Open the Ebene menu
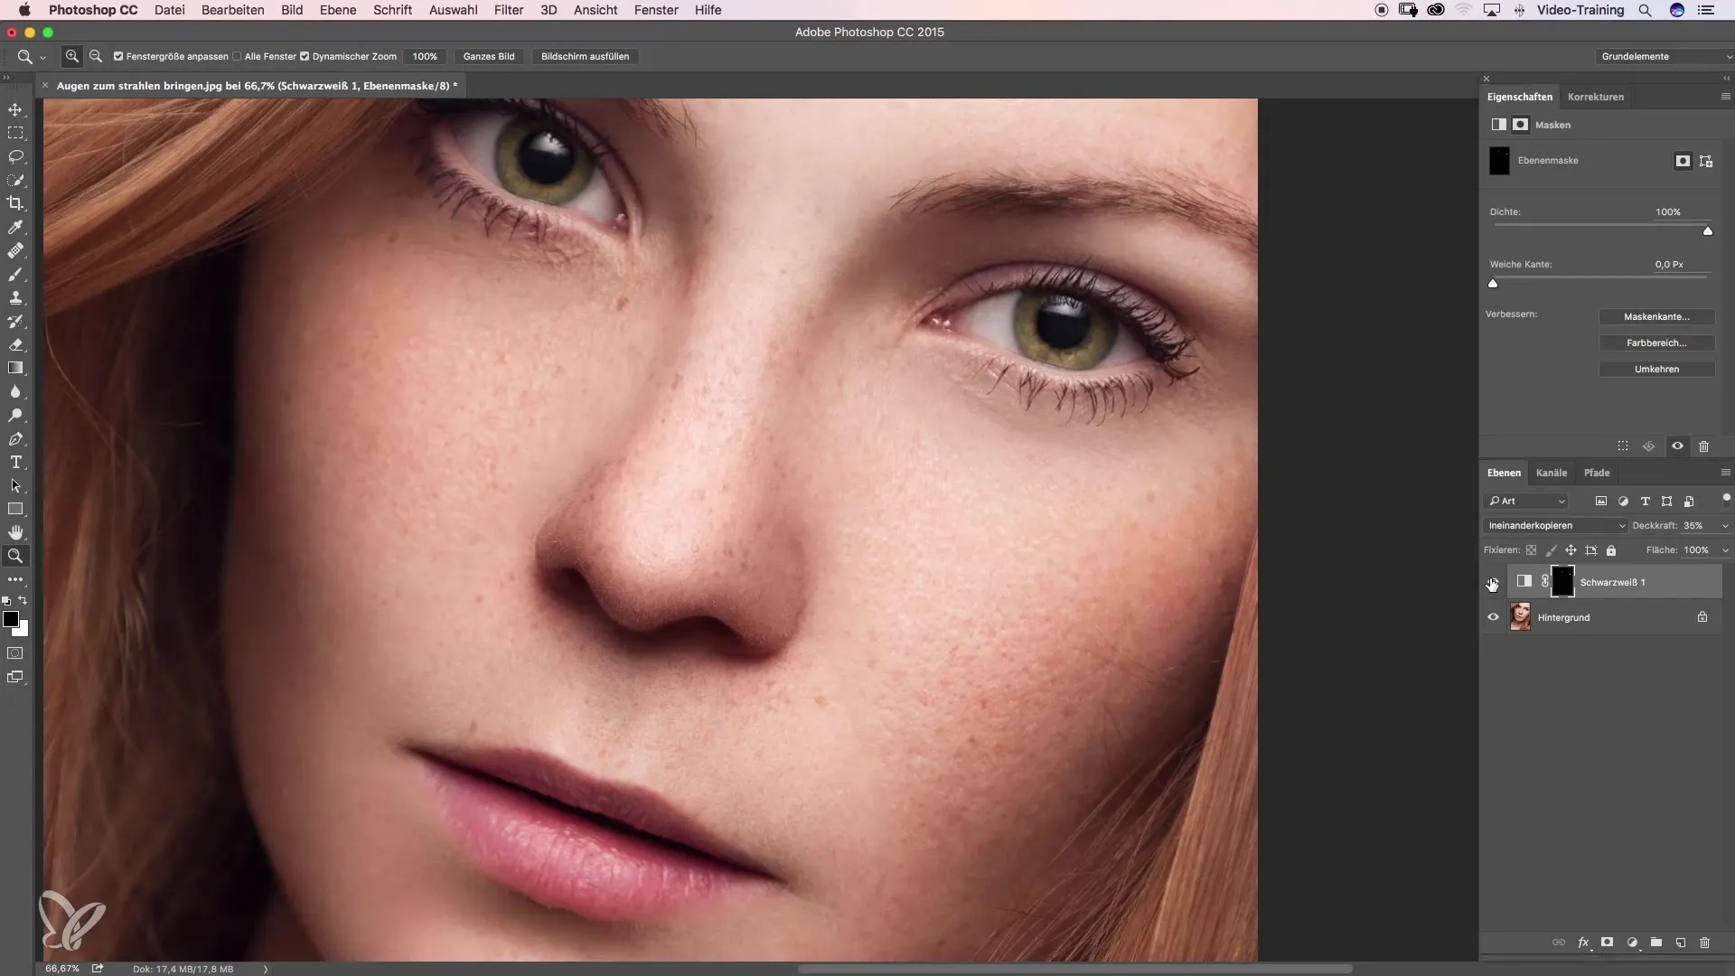 click(x=338, y=10)
